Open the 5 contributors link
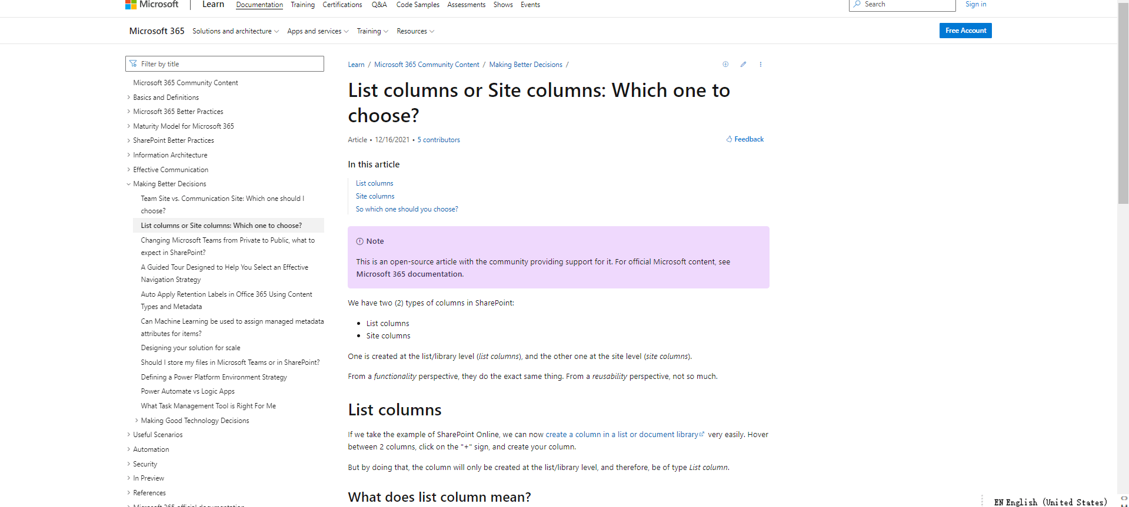Image resolution: width=1129 pixels, height=507 pixels. tap(438, 140)
